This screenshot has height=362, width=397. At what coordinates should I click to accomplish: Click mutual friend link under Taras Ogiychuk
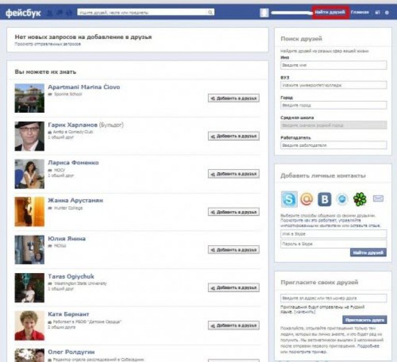point(61,289)
